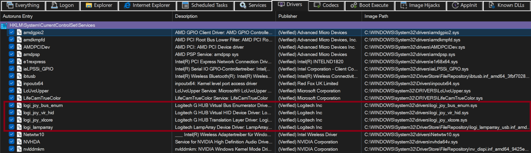This screenshot has height=153, width=531.
Task: Switch to Scheduled Tasks tab
Action: 205,5
